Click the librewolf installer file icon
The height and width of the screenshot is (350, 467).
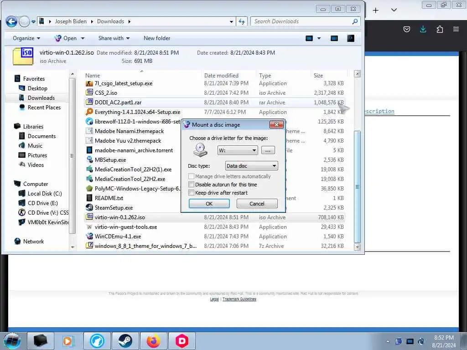coord(89,121)
